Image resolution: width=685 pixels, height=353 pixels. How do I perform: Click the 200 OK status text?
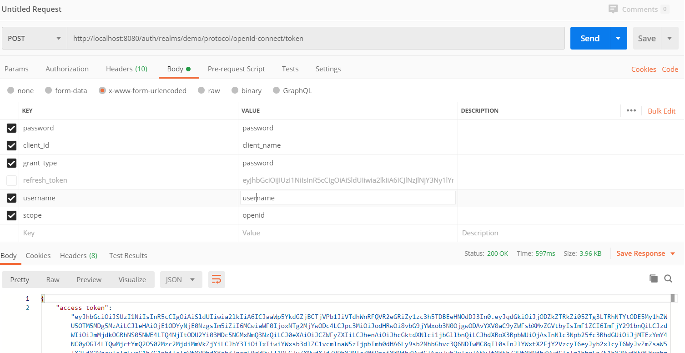click(x=498, y=254)
